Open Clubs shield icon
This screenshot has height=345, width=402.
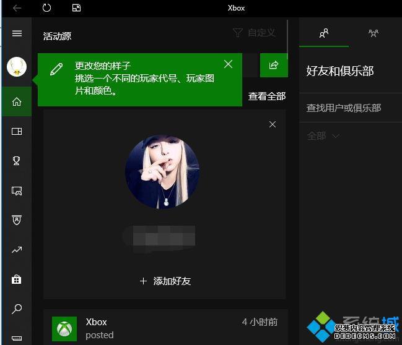[x=17, y=220]
